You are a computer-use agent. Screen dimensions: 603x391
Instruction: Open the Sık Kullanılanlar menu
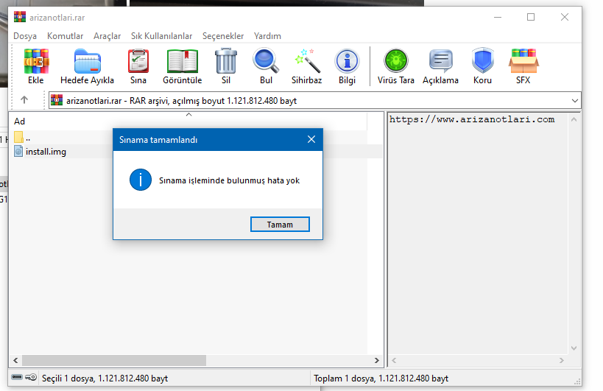point(161,36)
